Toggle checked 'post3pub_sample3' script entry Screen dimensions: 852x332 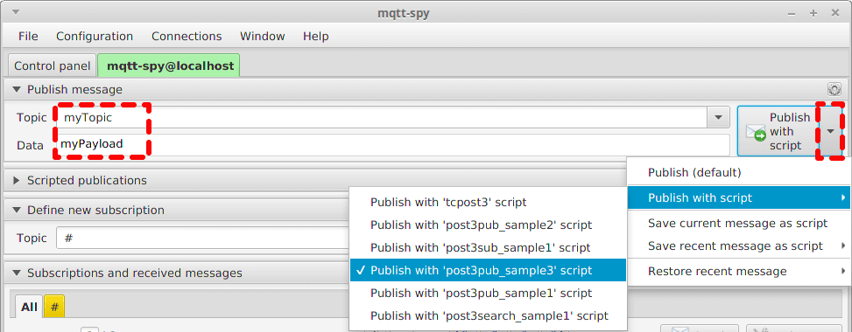coord(488,270)
